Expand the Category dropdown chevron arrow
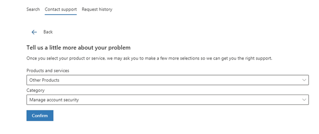Screen dimensions: 319x134 [304, 99]
